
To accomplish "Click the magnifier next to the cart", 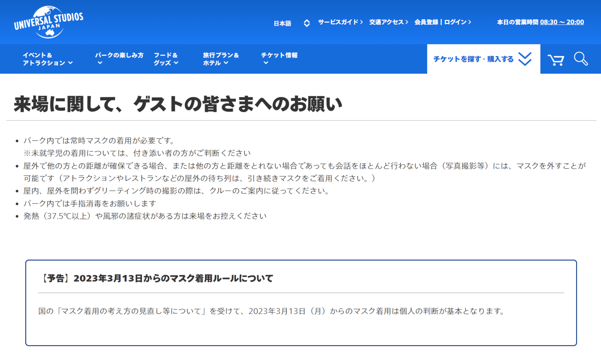I will tap(581, 59).
